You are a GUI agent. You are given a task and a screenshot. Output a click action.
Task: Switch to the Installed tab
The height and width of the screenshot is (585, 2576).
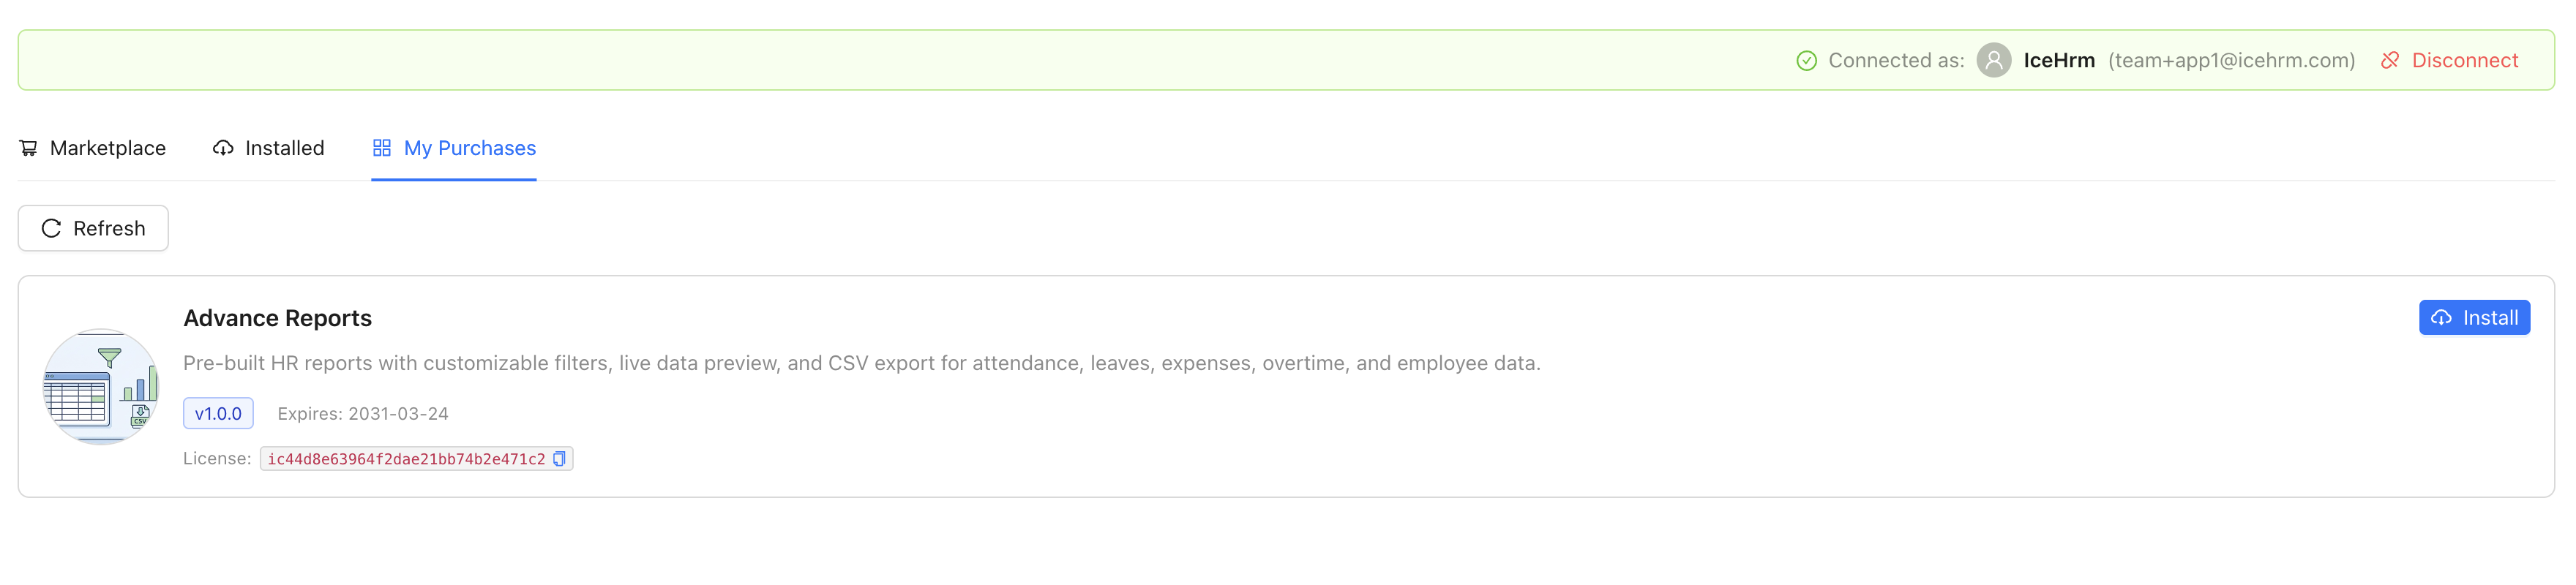284,148
